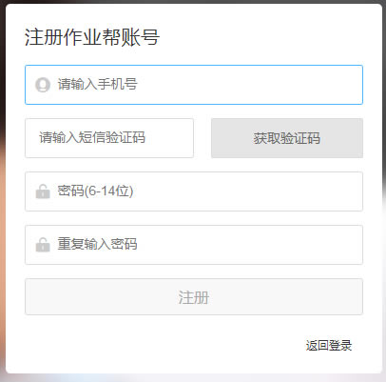This screenshot has height=382, width=386.
Task: Submit the form with the 注册 button
Action: point(194,297)
